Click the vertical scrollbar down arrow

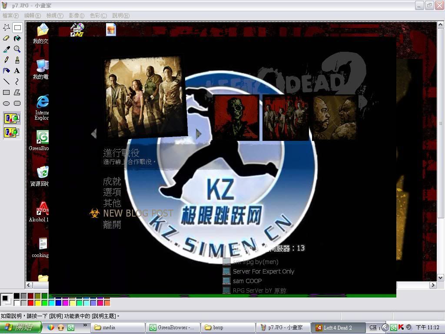coord(440,277)
